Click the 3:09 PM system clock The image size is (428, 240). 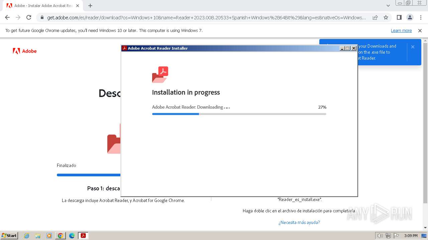pos(411,236)
